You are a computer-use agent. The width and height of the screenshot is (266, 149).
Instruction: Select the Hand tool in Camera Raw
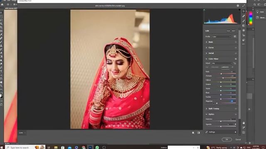pyautogui.click(x=244, y=123)
